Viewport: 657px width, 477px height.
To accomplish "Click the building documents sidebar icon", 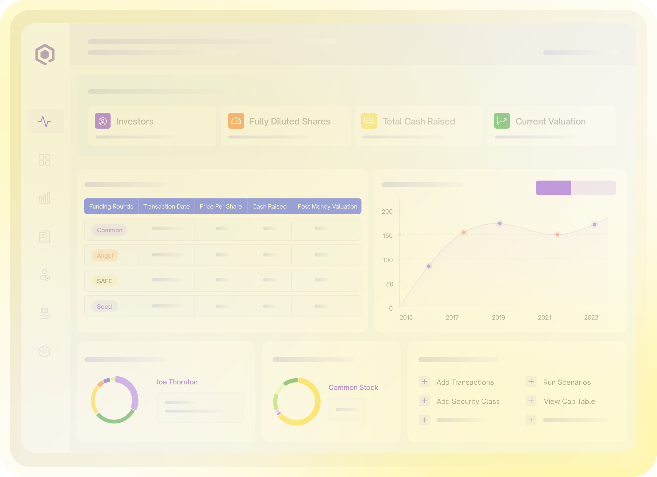I will point(45,237).
